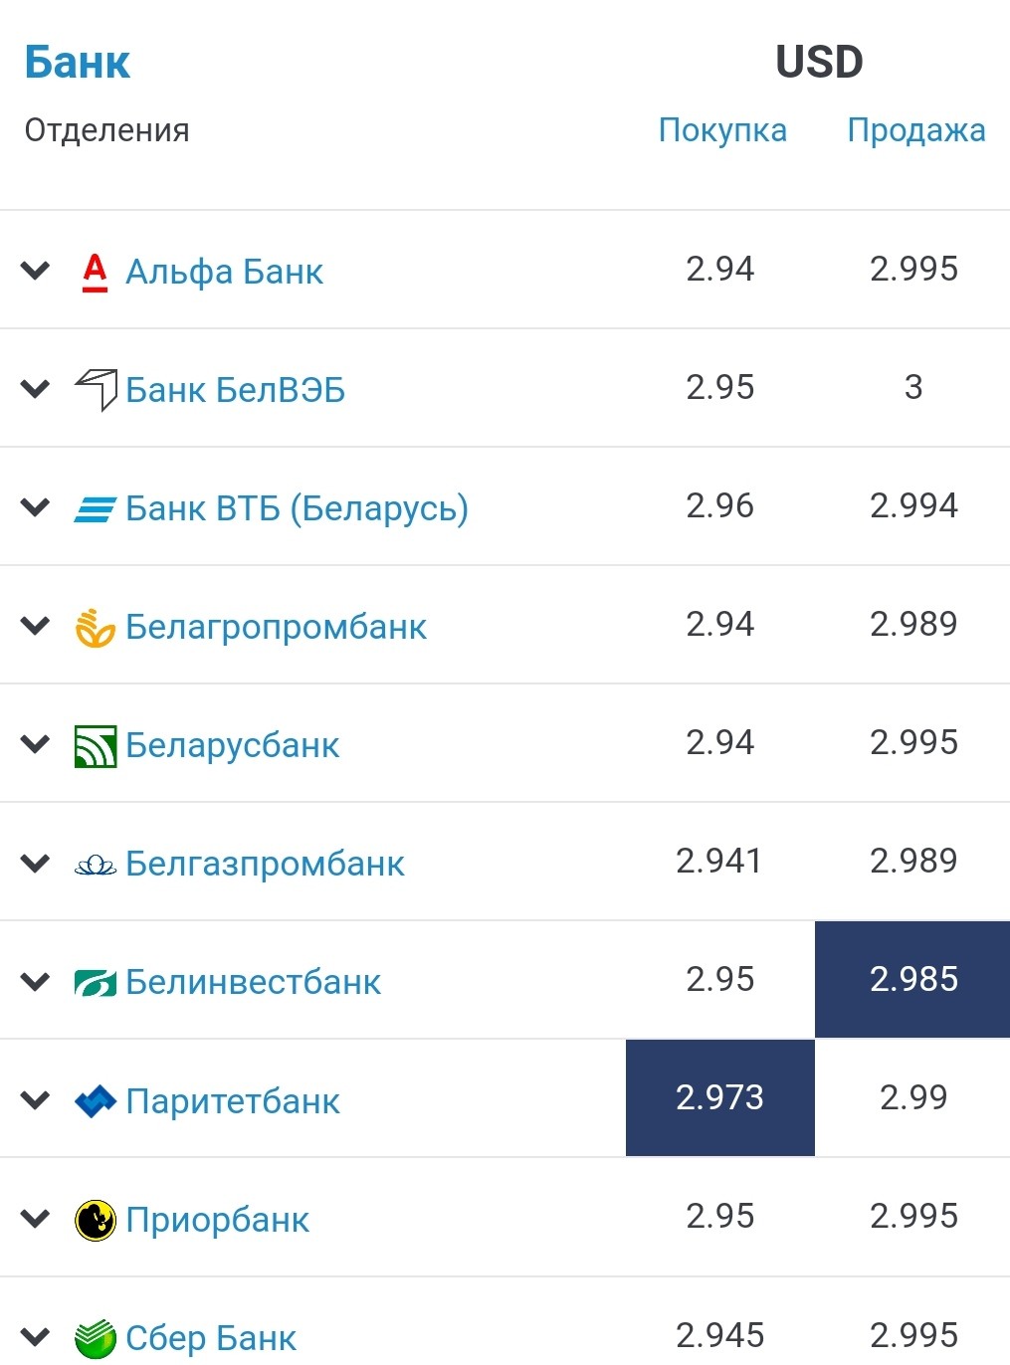Sort by USD Продажа column

tap(915, 130)
